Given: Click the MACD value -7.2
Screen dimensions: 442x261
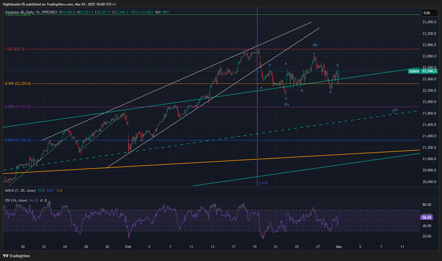Looking at the screenshot, I should pos(59,191).
